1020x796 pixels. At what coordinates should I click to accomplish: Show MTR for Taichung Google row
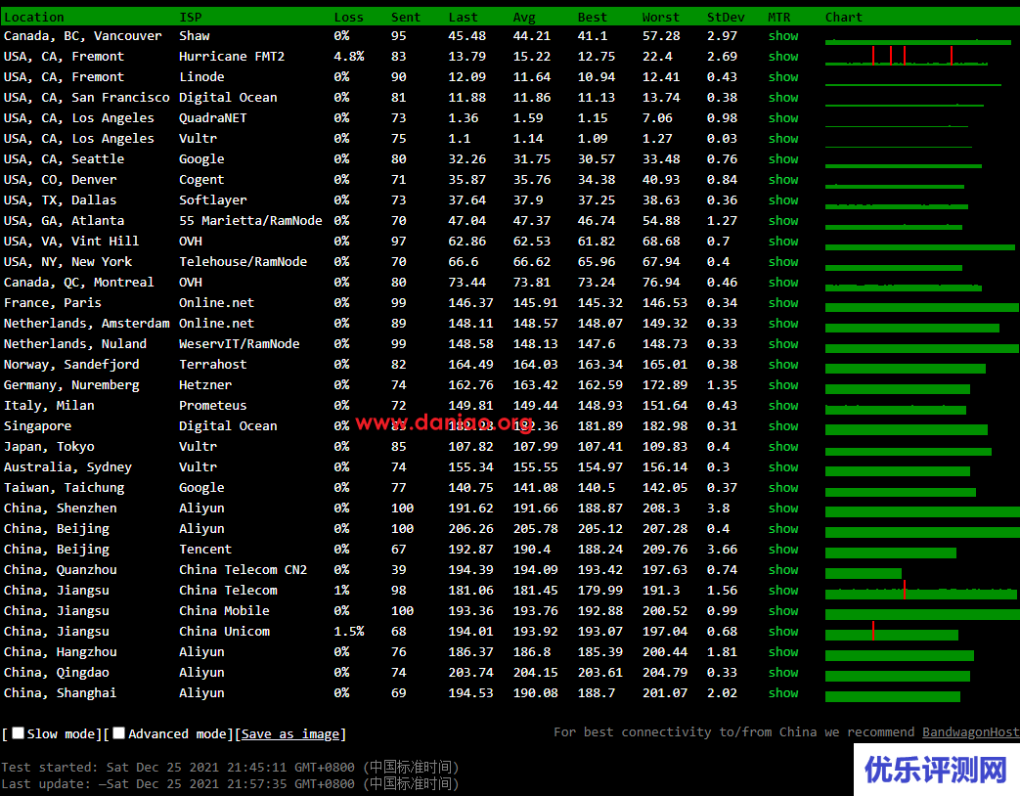click(x=783, y=488)
